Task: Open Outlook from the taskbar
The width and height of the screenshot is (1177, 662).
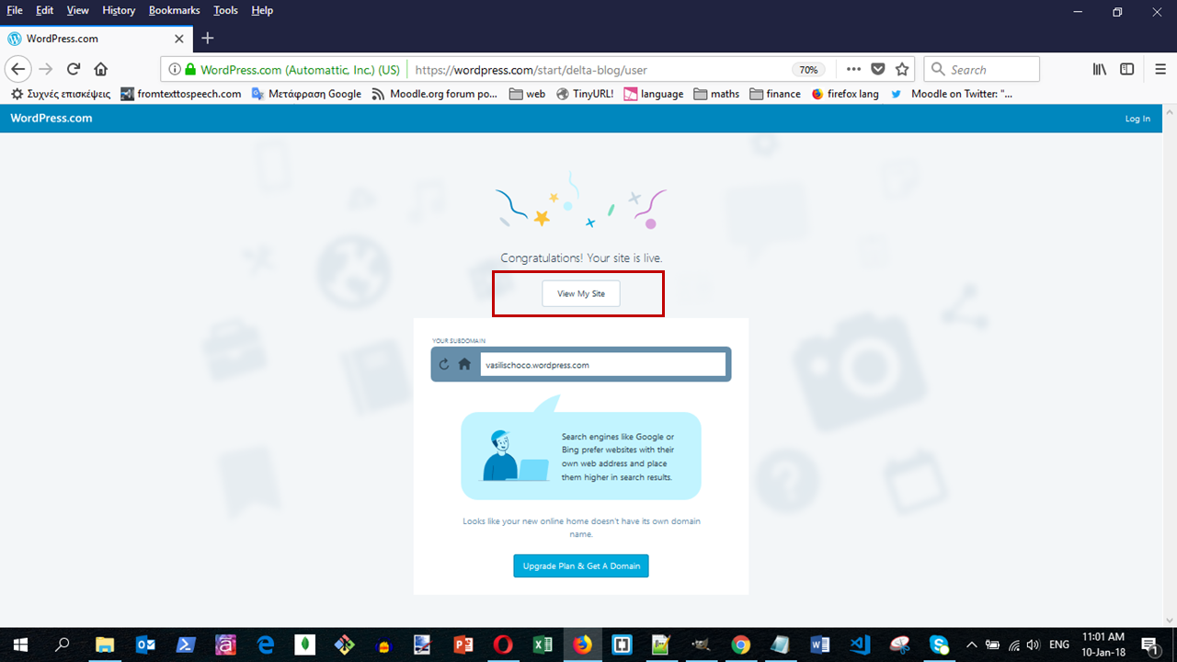Action: [x=145, y=645]
